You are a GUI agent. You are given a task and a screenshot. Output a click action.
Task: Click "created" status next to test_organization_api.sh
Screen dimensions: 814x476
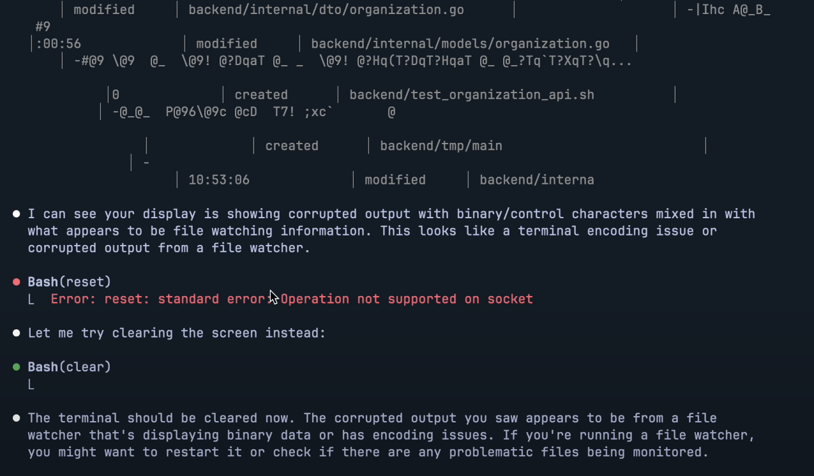pos(261,95)
